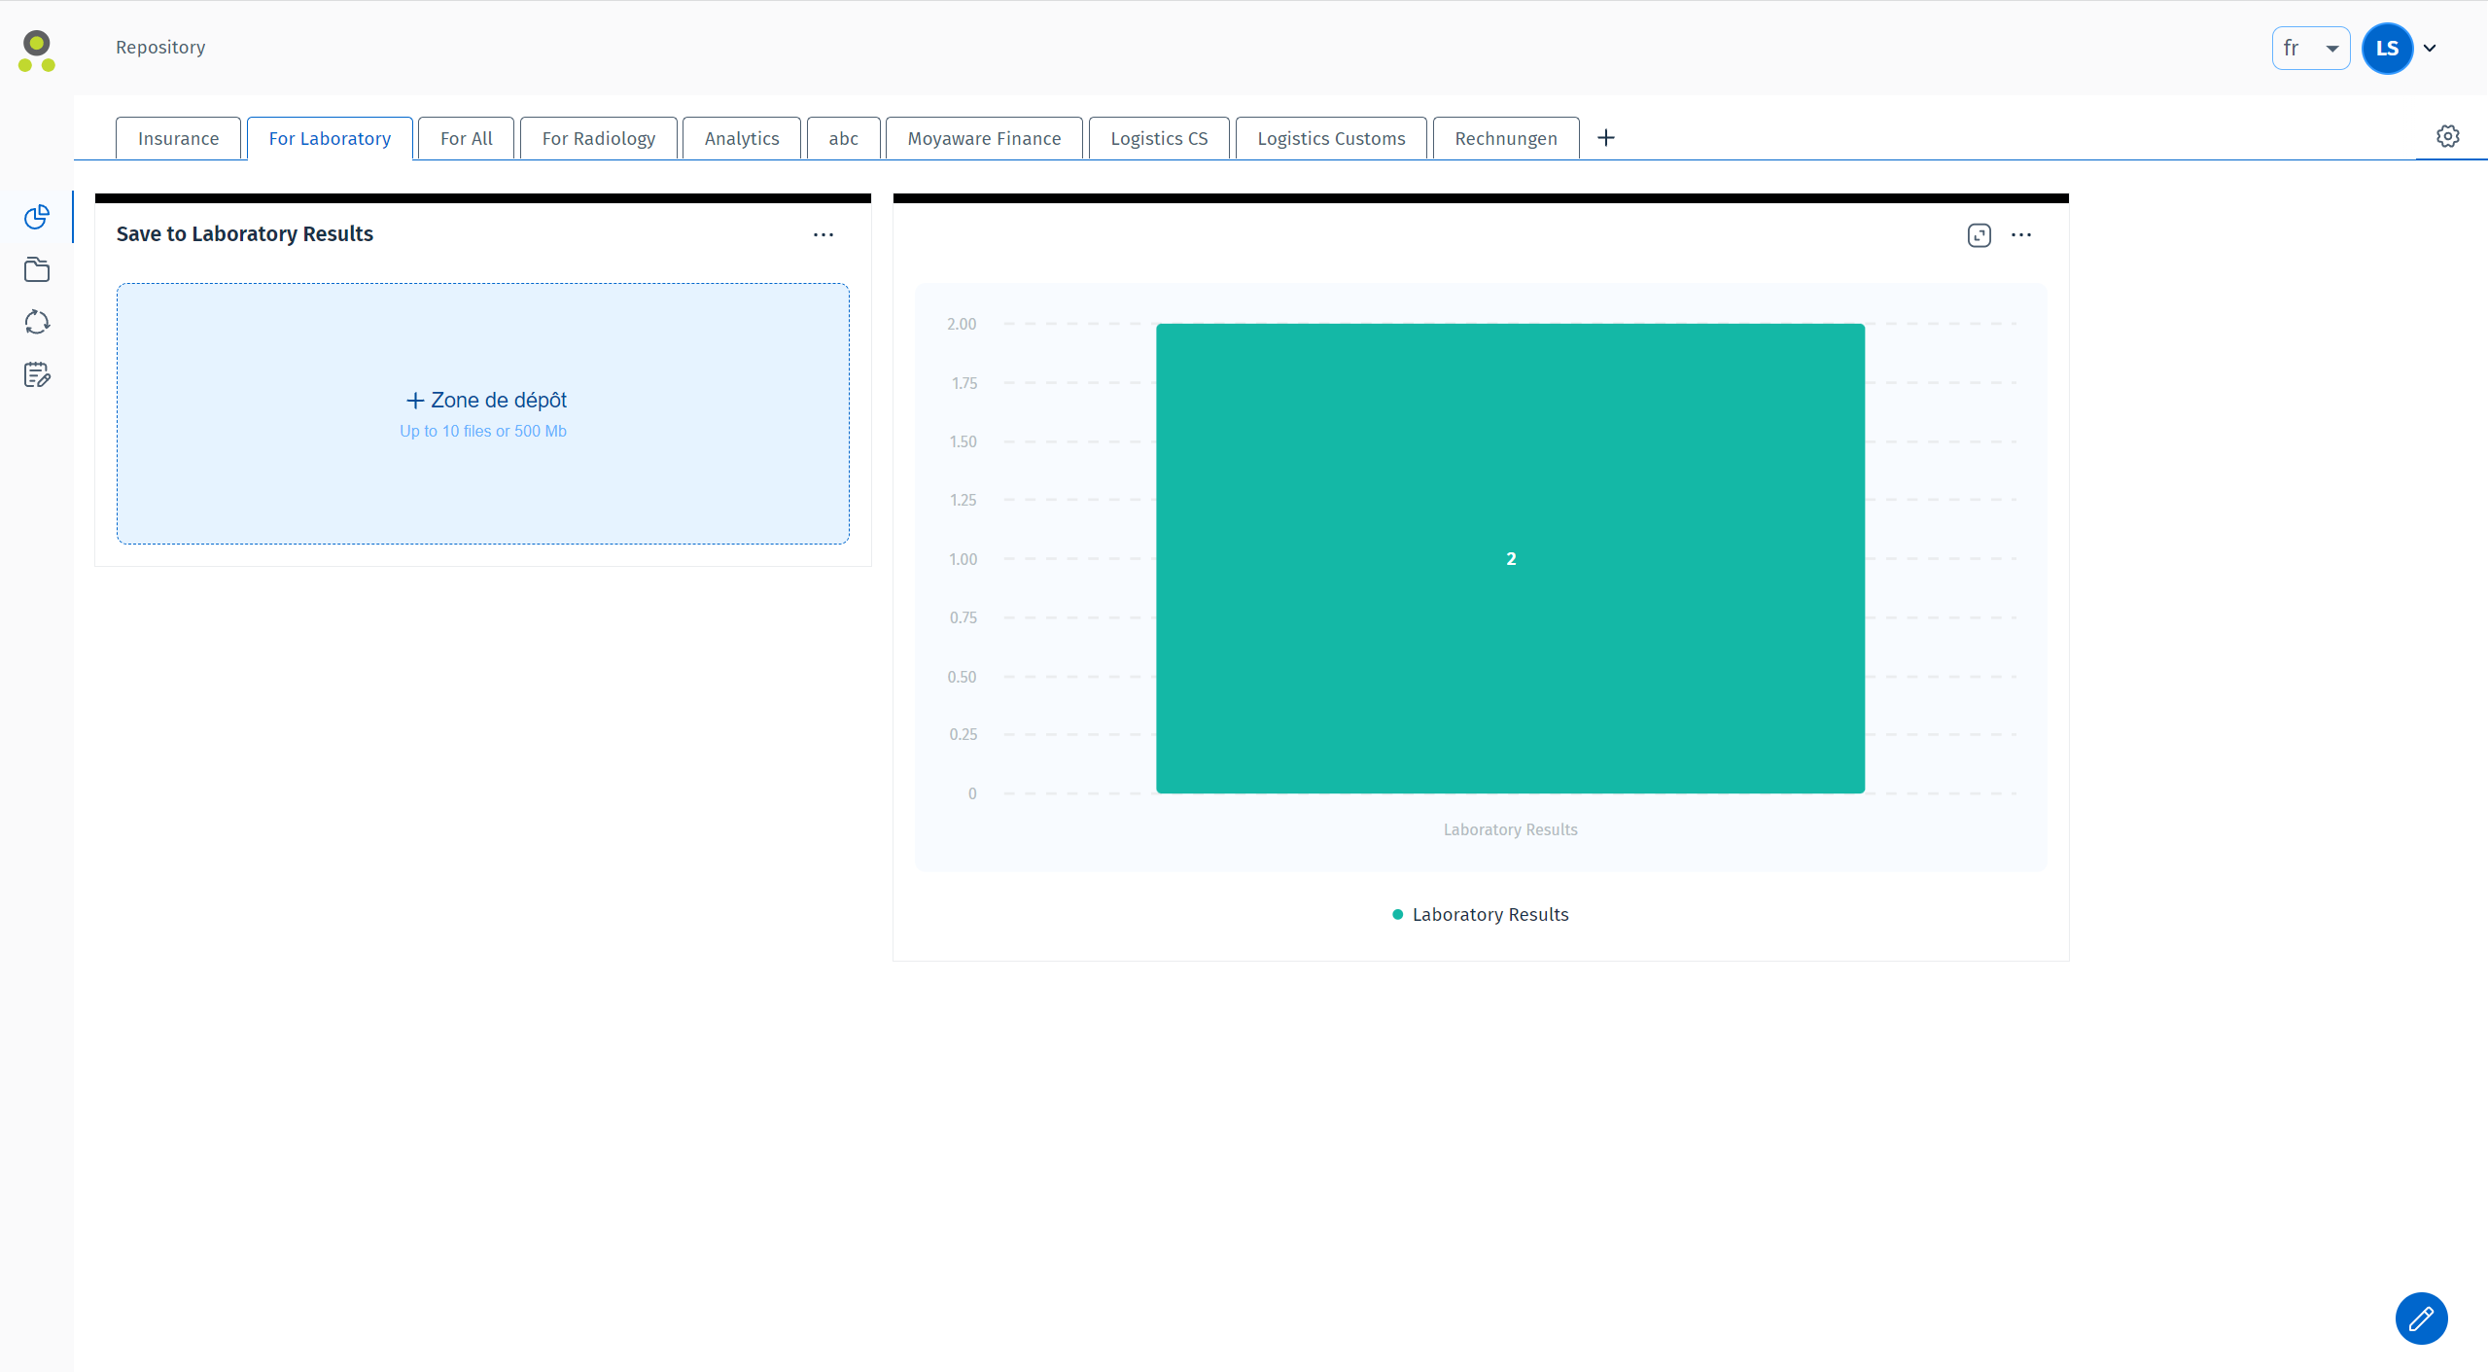This screenshot has height=1372, width=2488.
Task: Select the Logistics Customs tab
Action: point(1330,138)
